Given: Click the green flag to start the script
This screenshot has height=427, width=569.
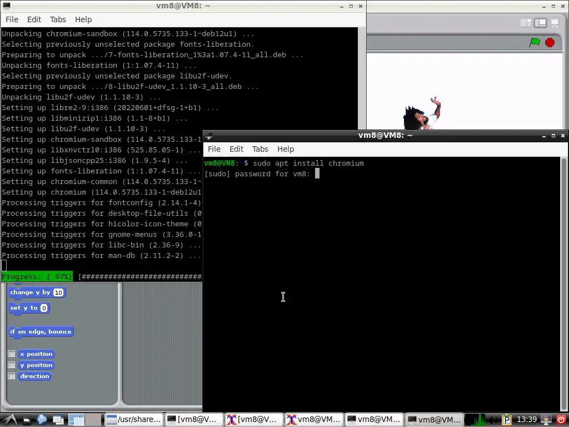Looking at the screenshot, I should [535, 42].
